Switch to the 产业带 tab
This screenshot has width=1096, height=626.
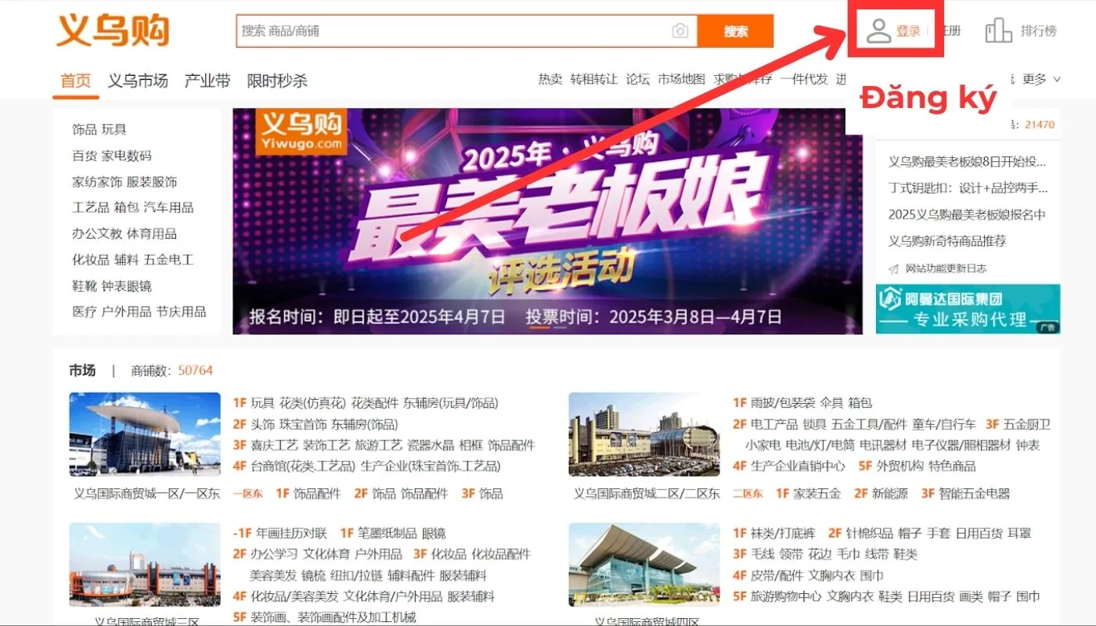(207, 81)
